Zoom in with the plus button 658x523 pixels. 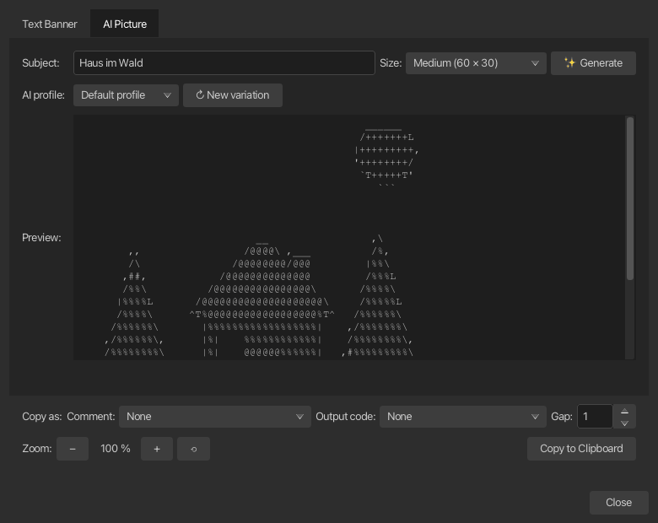point(157,449)
